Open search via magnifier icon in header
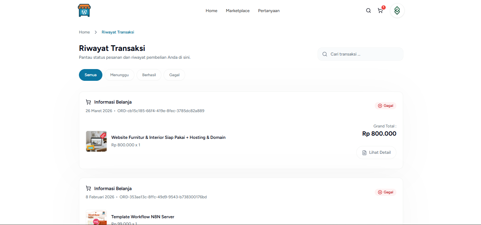 click(368, 11)
